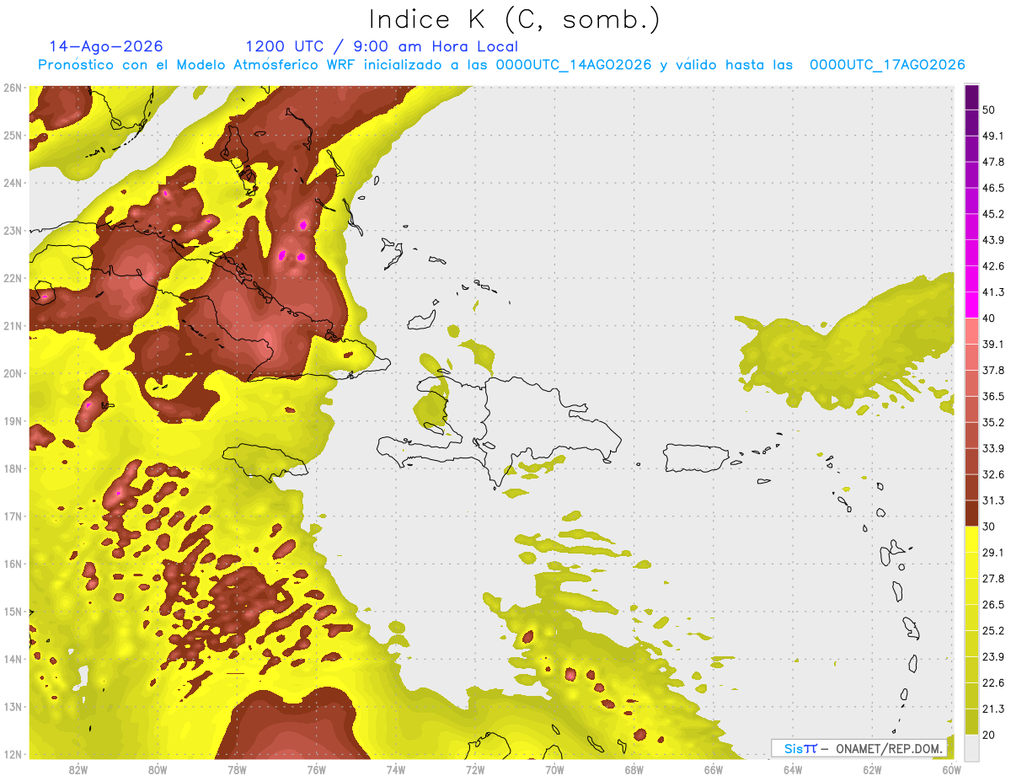Click latitude axis label '20N'
Screen dimensions: 1011x781
coord(12,373)
